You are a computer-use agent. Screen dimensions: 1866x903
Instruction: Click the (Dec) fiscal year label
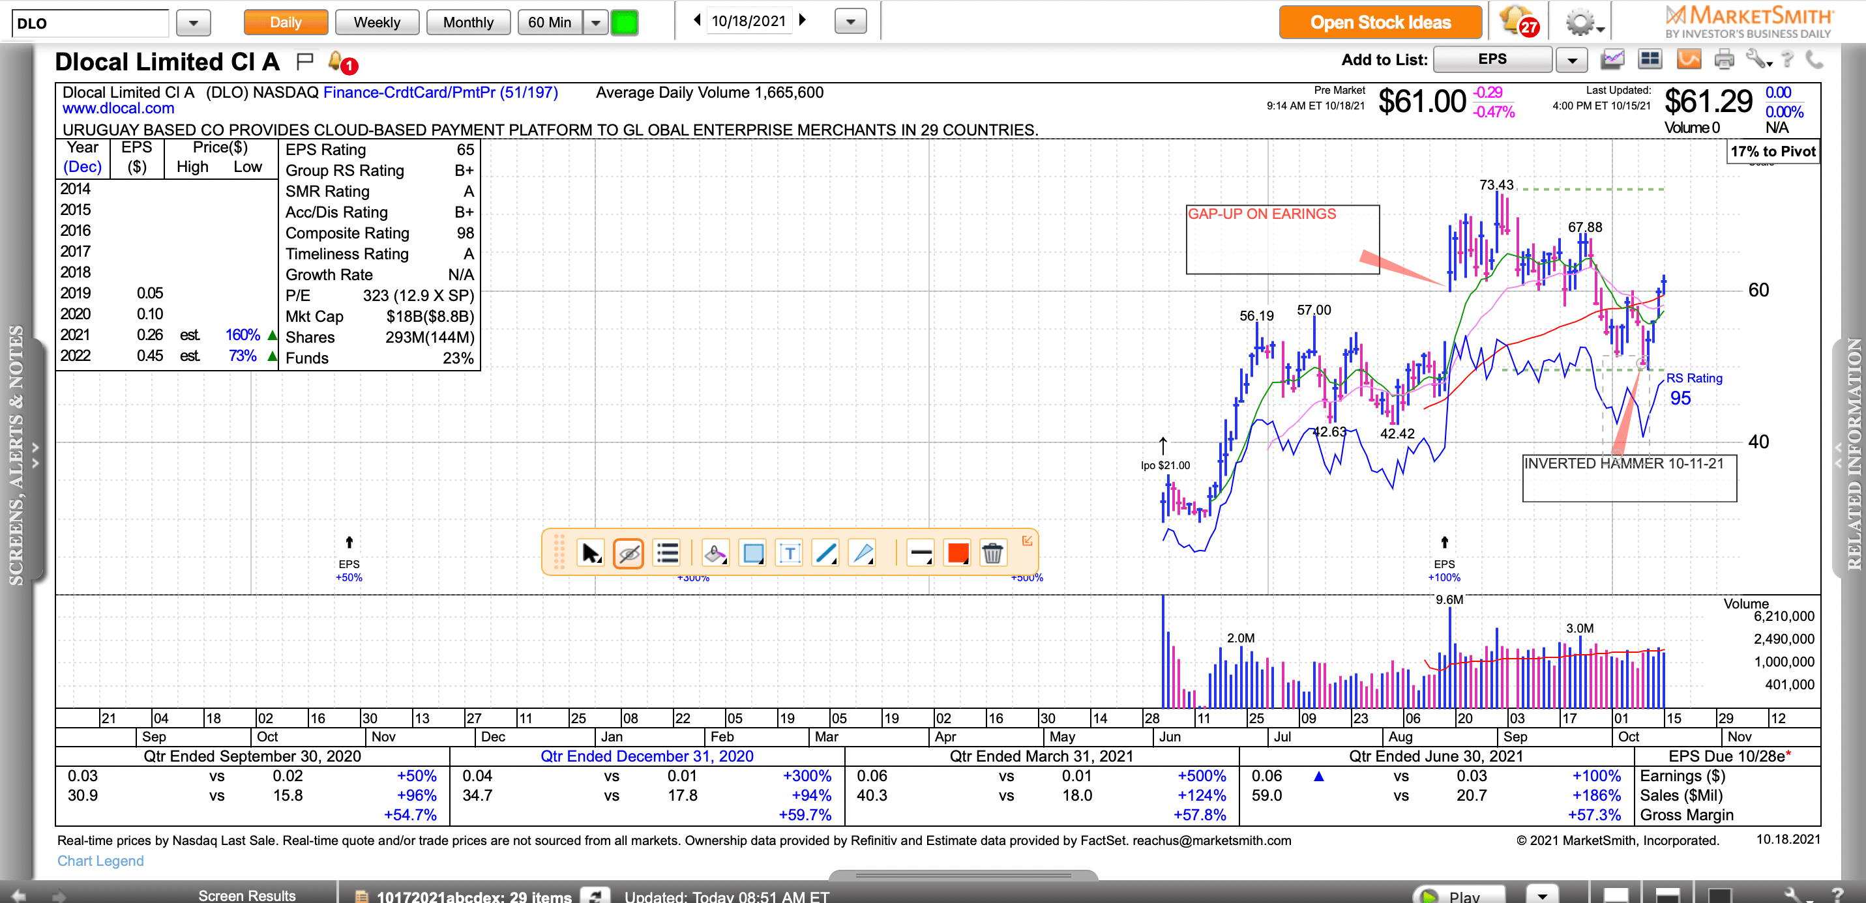(82, 167)
